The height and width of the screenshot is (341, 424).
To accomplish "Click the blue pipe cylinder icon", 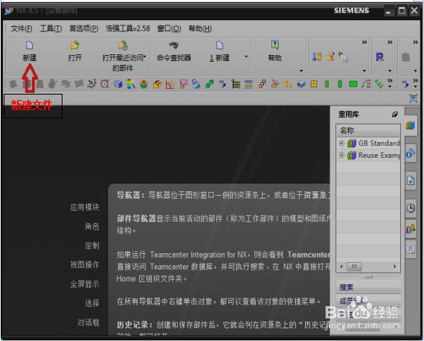I will tap(301, 84).
